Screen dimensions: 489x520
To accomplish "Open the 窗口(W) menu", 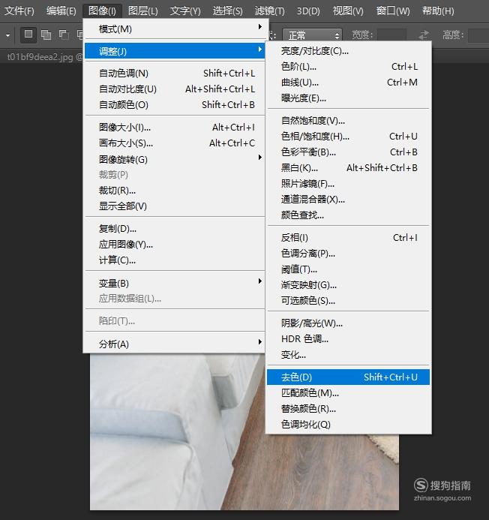I will (393, 11).
